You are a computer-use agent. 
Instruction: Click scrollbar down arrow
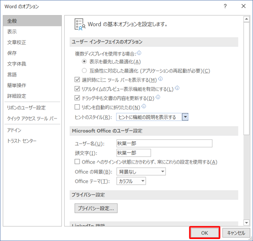(246, 222)
